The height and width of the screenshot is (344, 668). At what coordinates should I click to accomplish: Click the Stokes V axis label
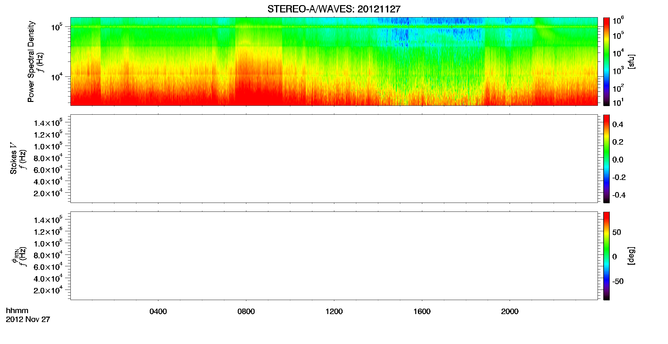(x=13, y=158)
